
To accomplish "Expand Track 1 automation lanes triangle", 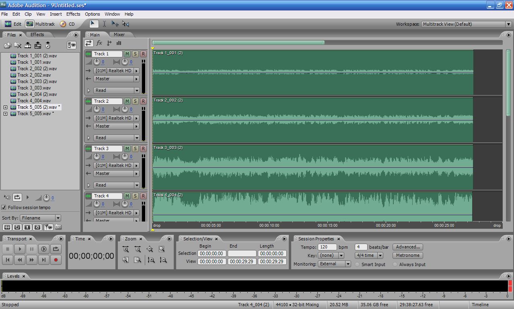I will click(x=89, y=90).
